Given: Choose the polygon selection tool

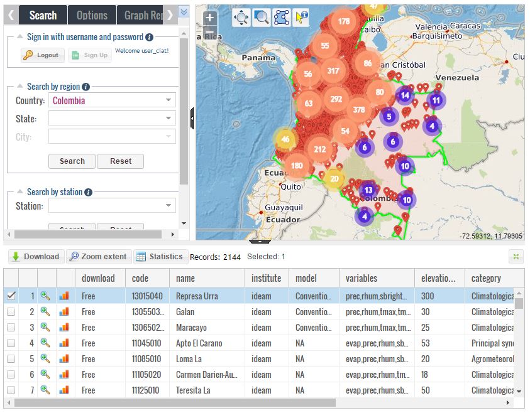Looking at the screenshot, I should [282, 18].
